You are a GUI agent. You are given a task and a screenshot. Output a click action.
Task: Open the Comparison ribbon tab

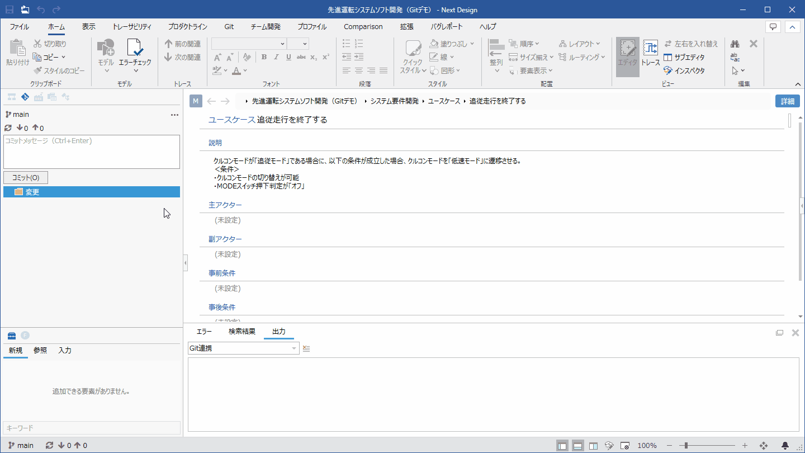click(x=363, y=27)
